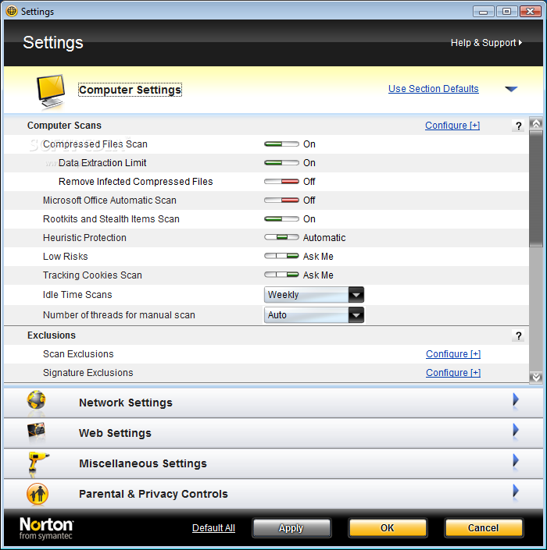Viewport: 547px width, 550px height.
Task: Click the Computer Settings monitor icon
Action: click(52, 91)
